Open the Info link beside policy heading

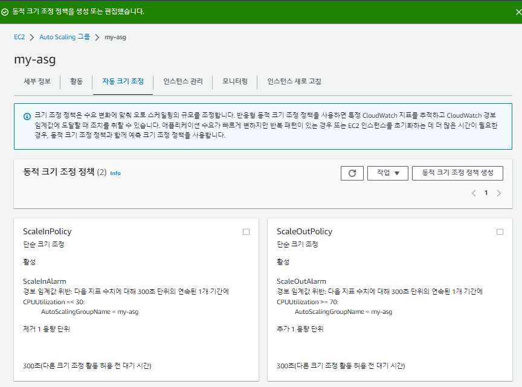tap(115, 173)
